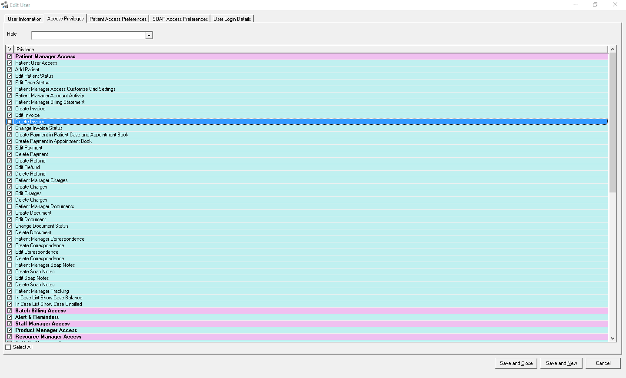Toggle Staff Manager Access checkbox
Viewport: 626px width, 378px height.
tap(10, 324)
